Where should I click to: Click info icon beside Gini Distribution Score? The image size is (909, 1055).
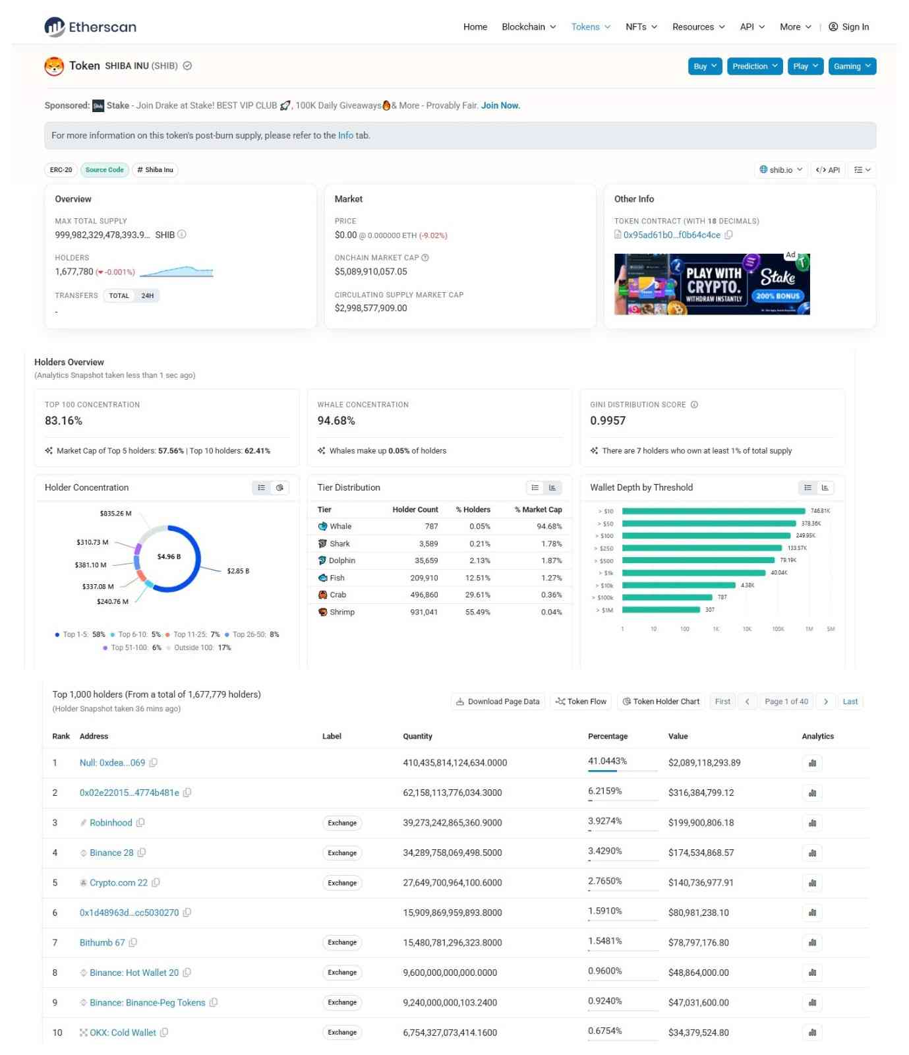(x=694, y=405)
